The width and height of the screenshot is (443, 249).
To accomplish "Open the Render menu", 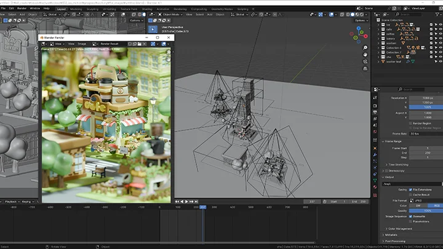I will (x=22, y=9).
